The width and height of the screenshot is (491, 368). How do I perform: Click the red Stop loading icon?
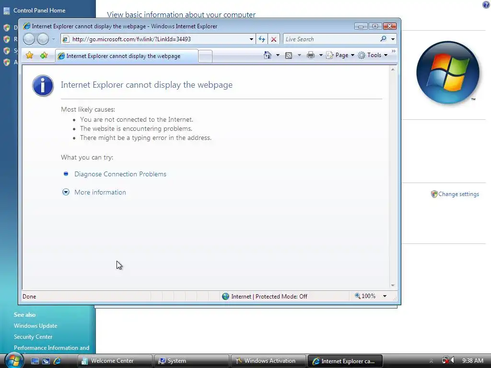tap(274, 39)
